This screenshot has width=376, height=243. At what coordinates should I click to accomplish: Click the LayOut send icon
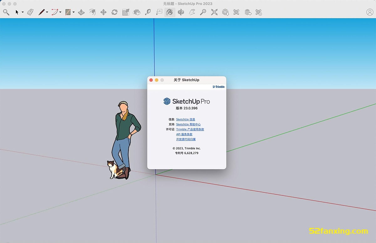coord(248,12)
